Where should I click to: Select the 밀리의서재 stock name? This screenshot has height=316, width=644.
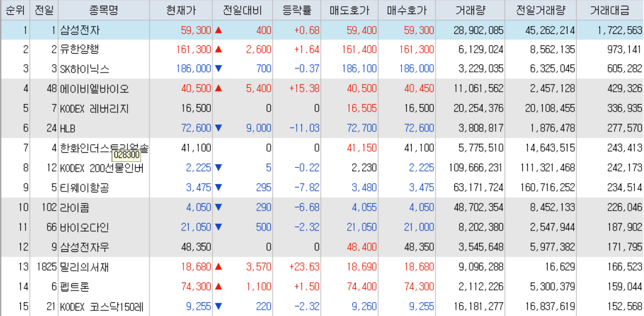(84, 267)
